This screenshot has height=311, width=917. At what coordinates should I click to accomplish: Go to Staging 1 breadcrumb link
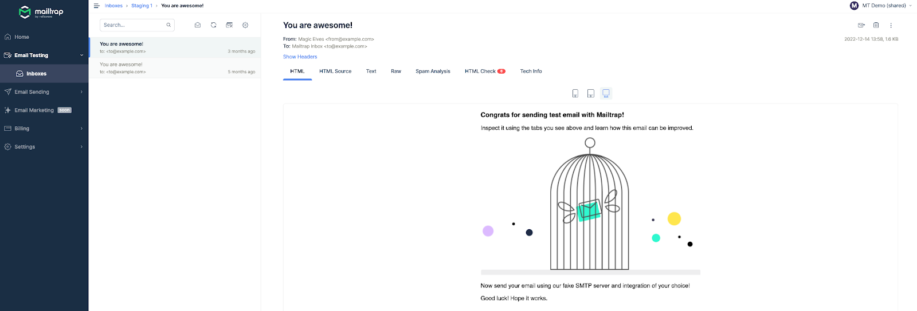coord(142,6)
